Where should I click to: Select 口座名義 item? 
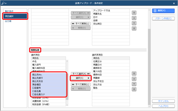click(48, 91)
